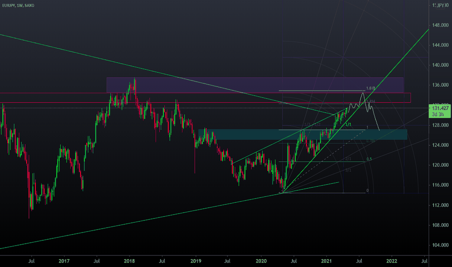Click the 2020 label on time axis
Image resolution: width=452 pixels, height=267 pixels.
click(261, 261)
